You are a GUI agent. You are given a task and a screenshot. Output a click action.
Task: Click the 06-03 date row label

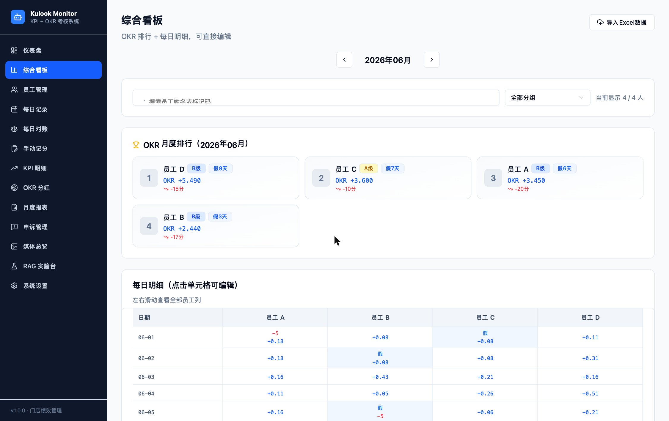click(x=146, y=377)
